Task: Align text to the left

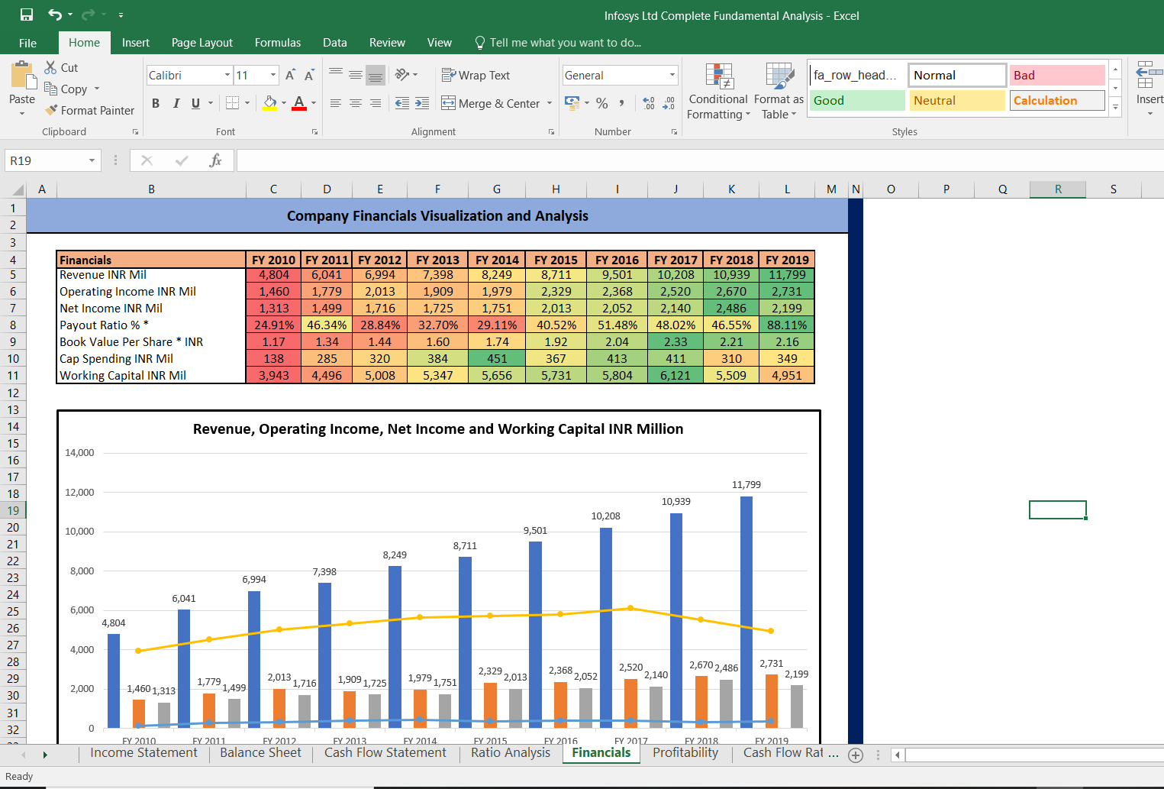Action: point(336,103)
